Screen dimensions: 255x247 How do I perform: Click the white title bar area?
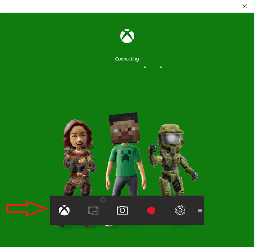121,6
